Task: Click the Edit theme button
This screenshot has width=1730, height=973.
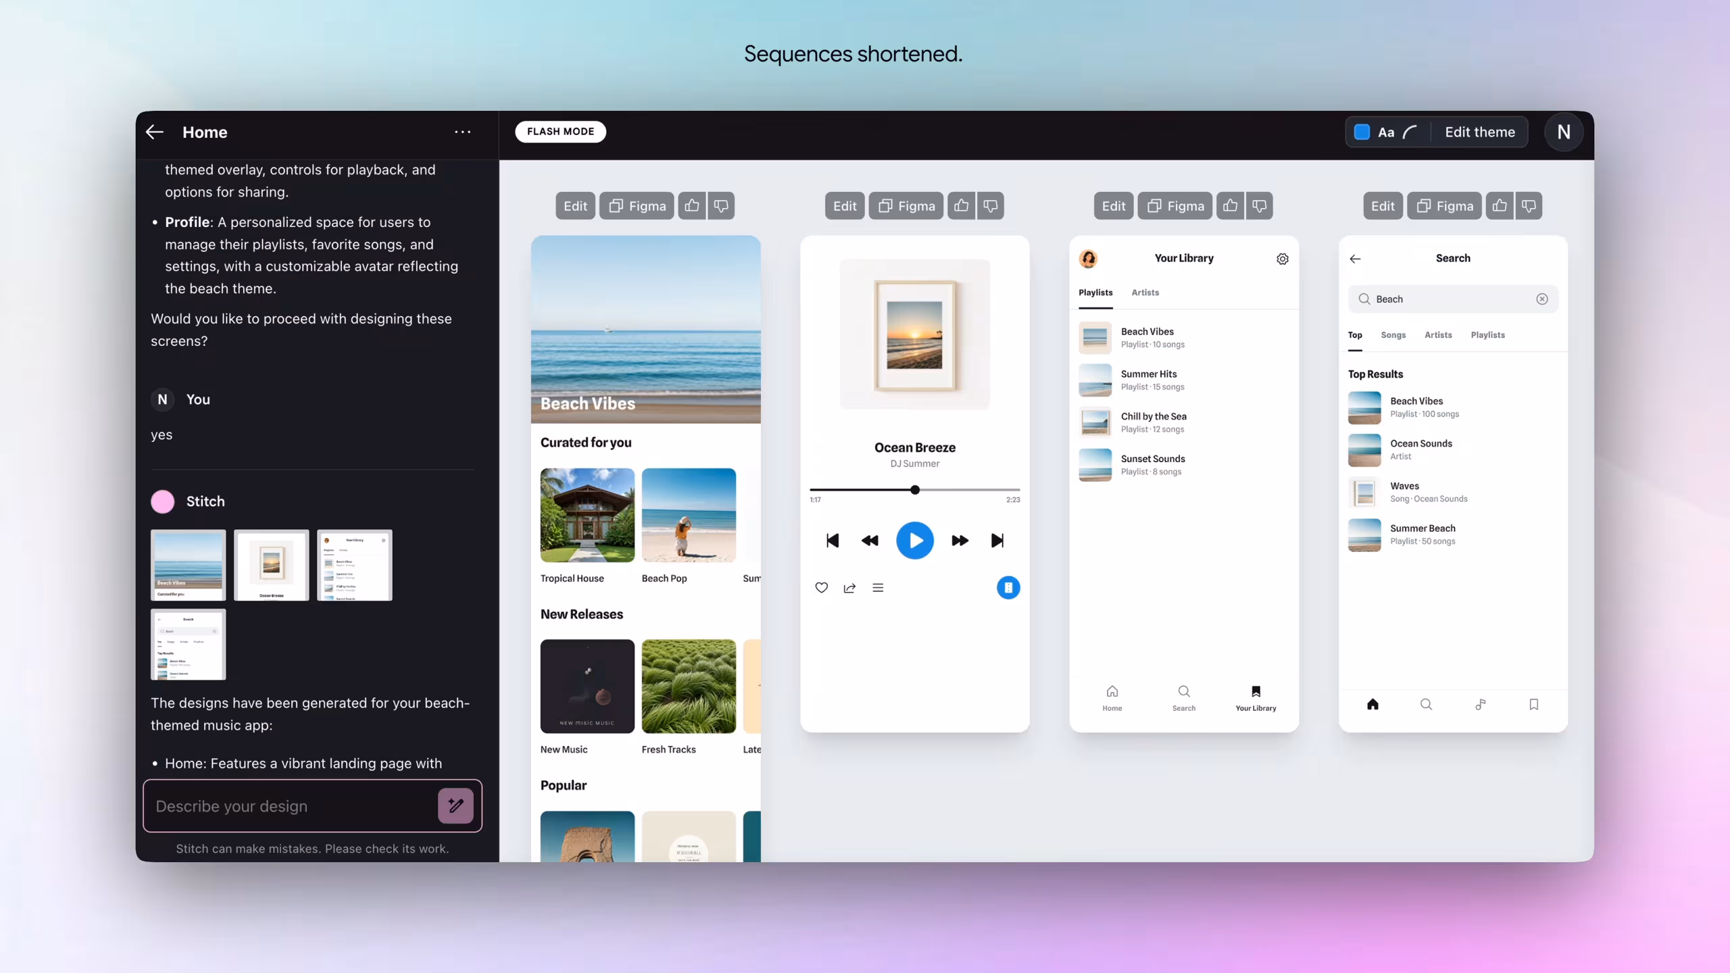Action: pos(1480,132)
